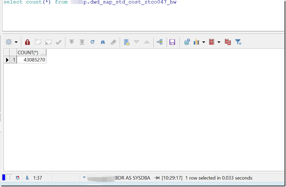Click the gray up-triangle previous record icon
The image size is (286, 187).
coord(147,42)
